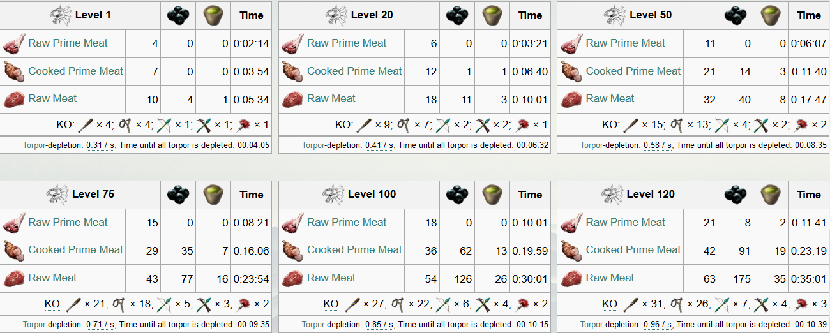Open the Raw Prime Meat link under Level 1
This screenshot has height=333, width=830.
coord(68,43)
